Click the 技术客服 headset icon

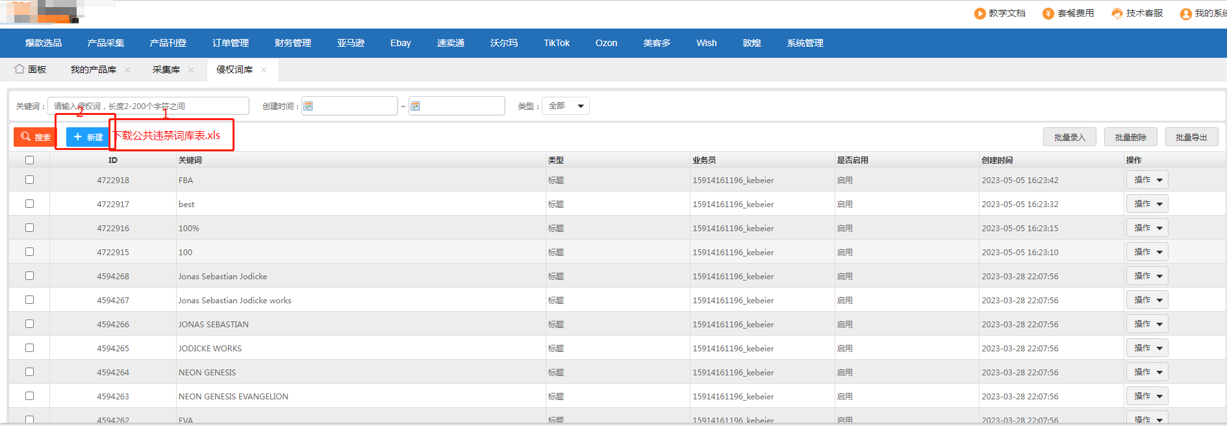(x=1117, y=14)
